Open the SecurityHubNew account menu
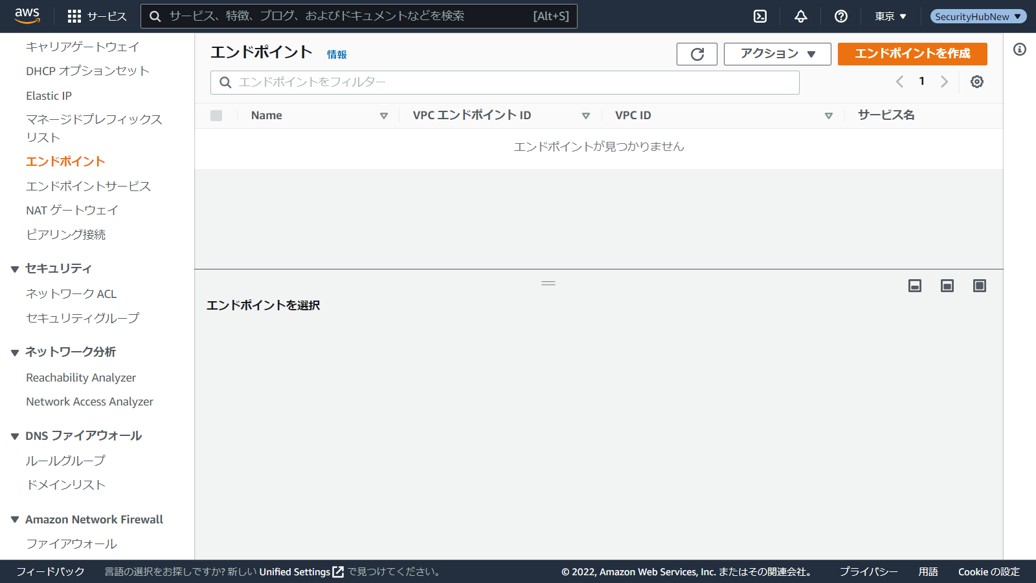This screenshot has height=583, width=1036. coord(978,16)
